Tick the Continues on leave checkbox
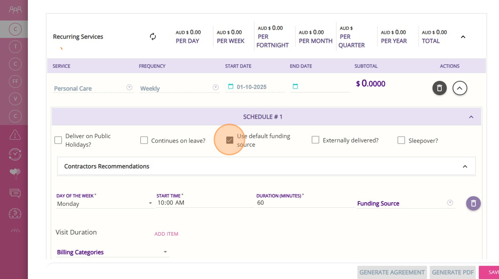The height and width of the screenshot is (279, 499). [144, 140]
